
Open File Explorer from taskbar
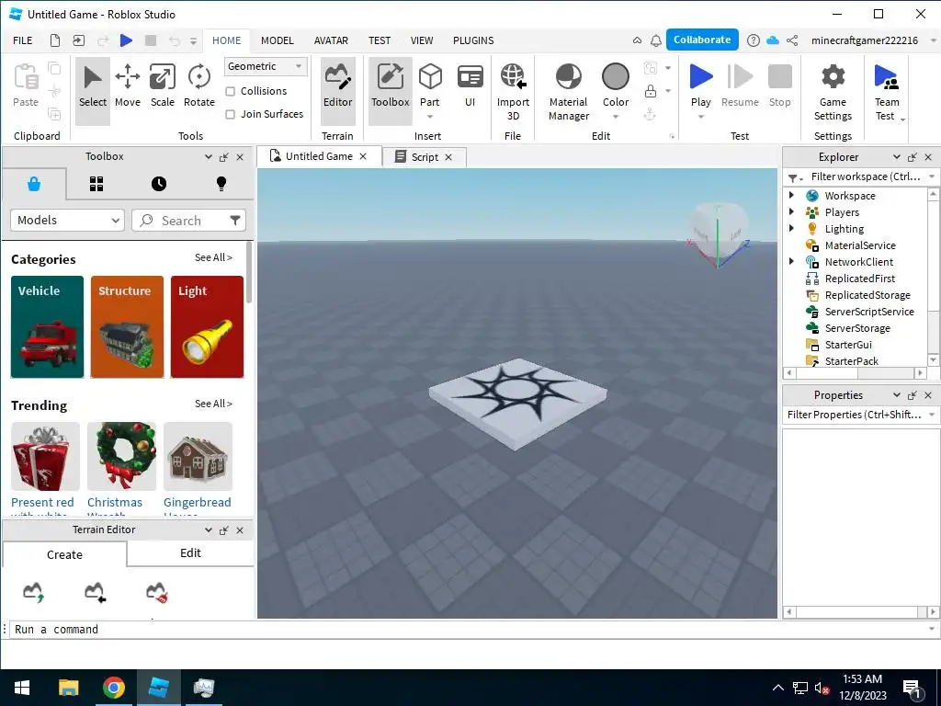[68, 688]
